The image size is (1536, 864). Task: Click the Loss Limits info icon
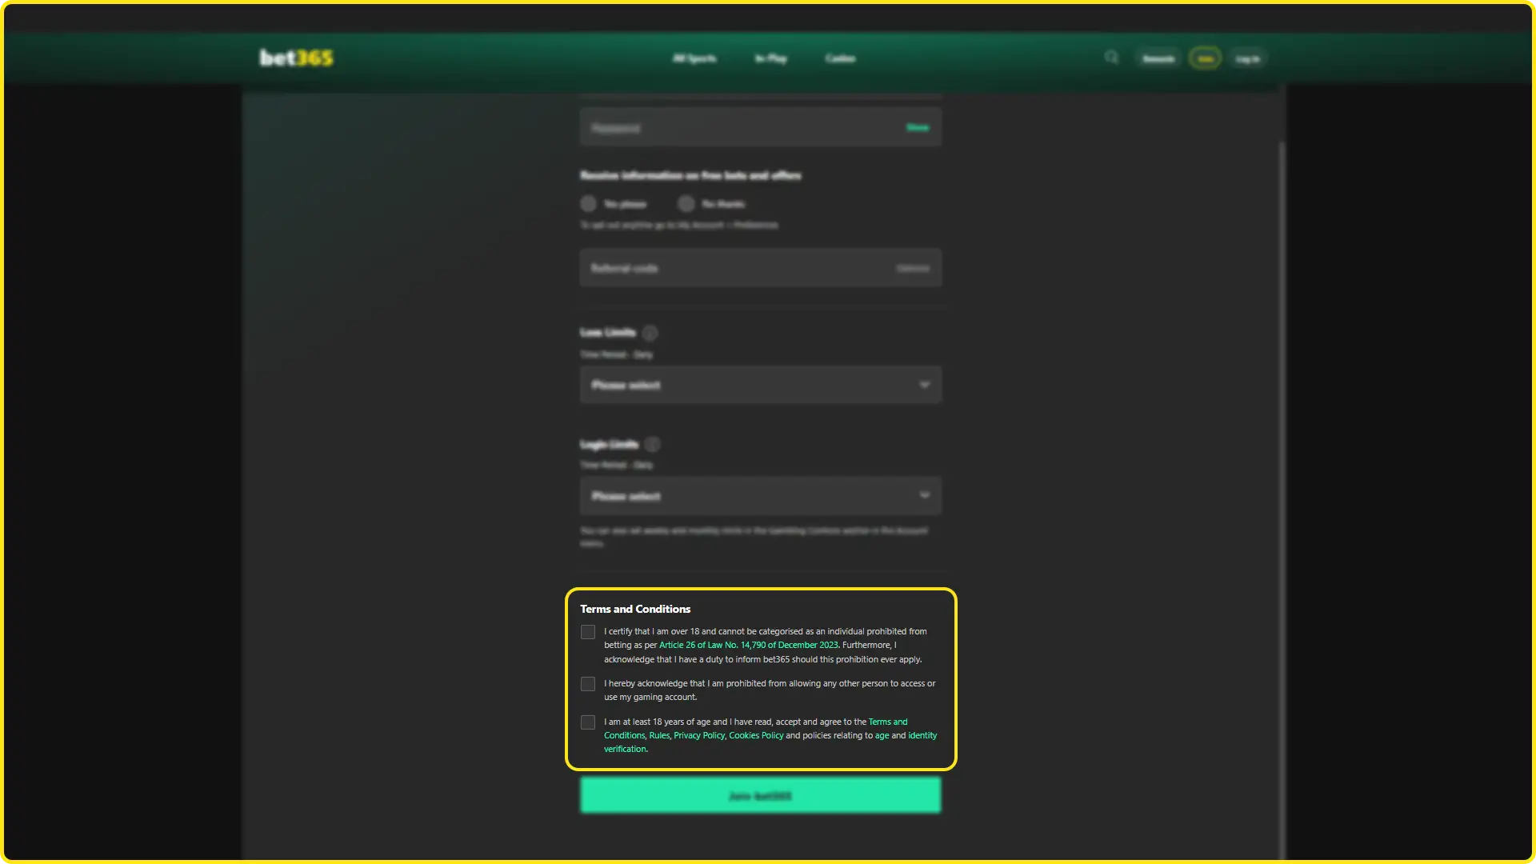[650, 333]
